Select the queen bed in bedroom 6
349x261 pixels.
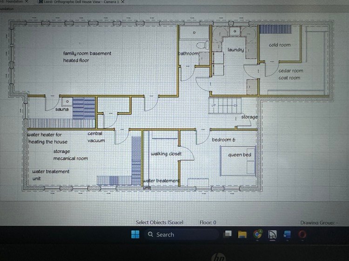238,161
